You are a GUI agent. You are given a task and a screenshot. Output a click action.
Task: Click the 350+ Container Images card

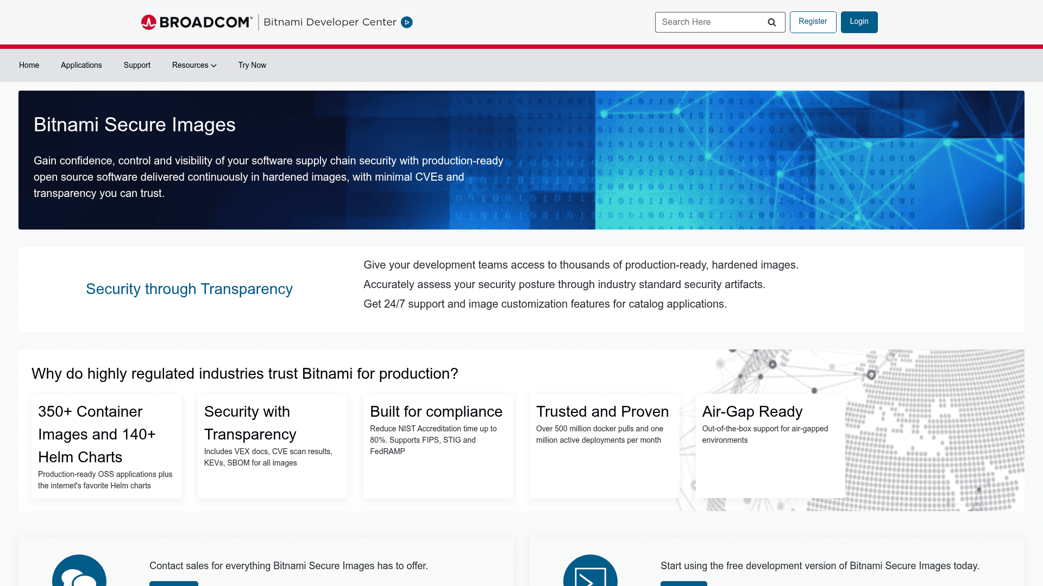(106, 446)
